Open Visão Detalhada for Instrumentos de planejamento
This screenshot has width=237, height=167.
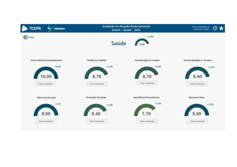[46, 84]
